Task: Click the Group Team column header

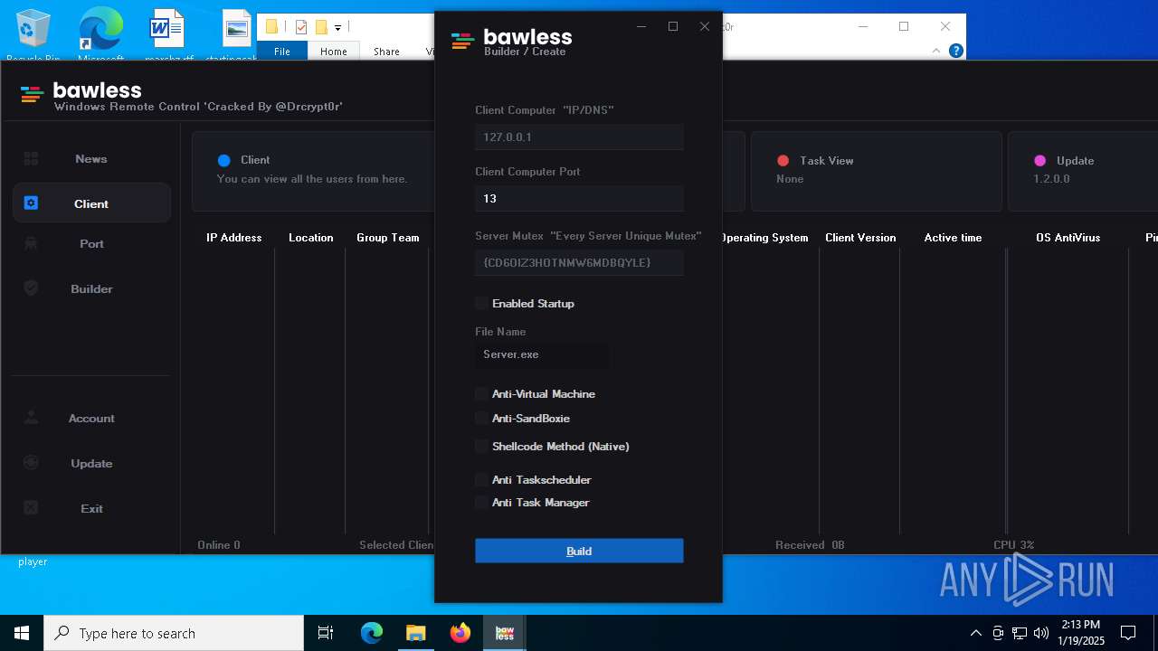Action: click(388, 238)
